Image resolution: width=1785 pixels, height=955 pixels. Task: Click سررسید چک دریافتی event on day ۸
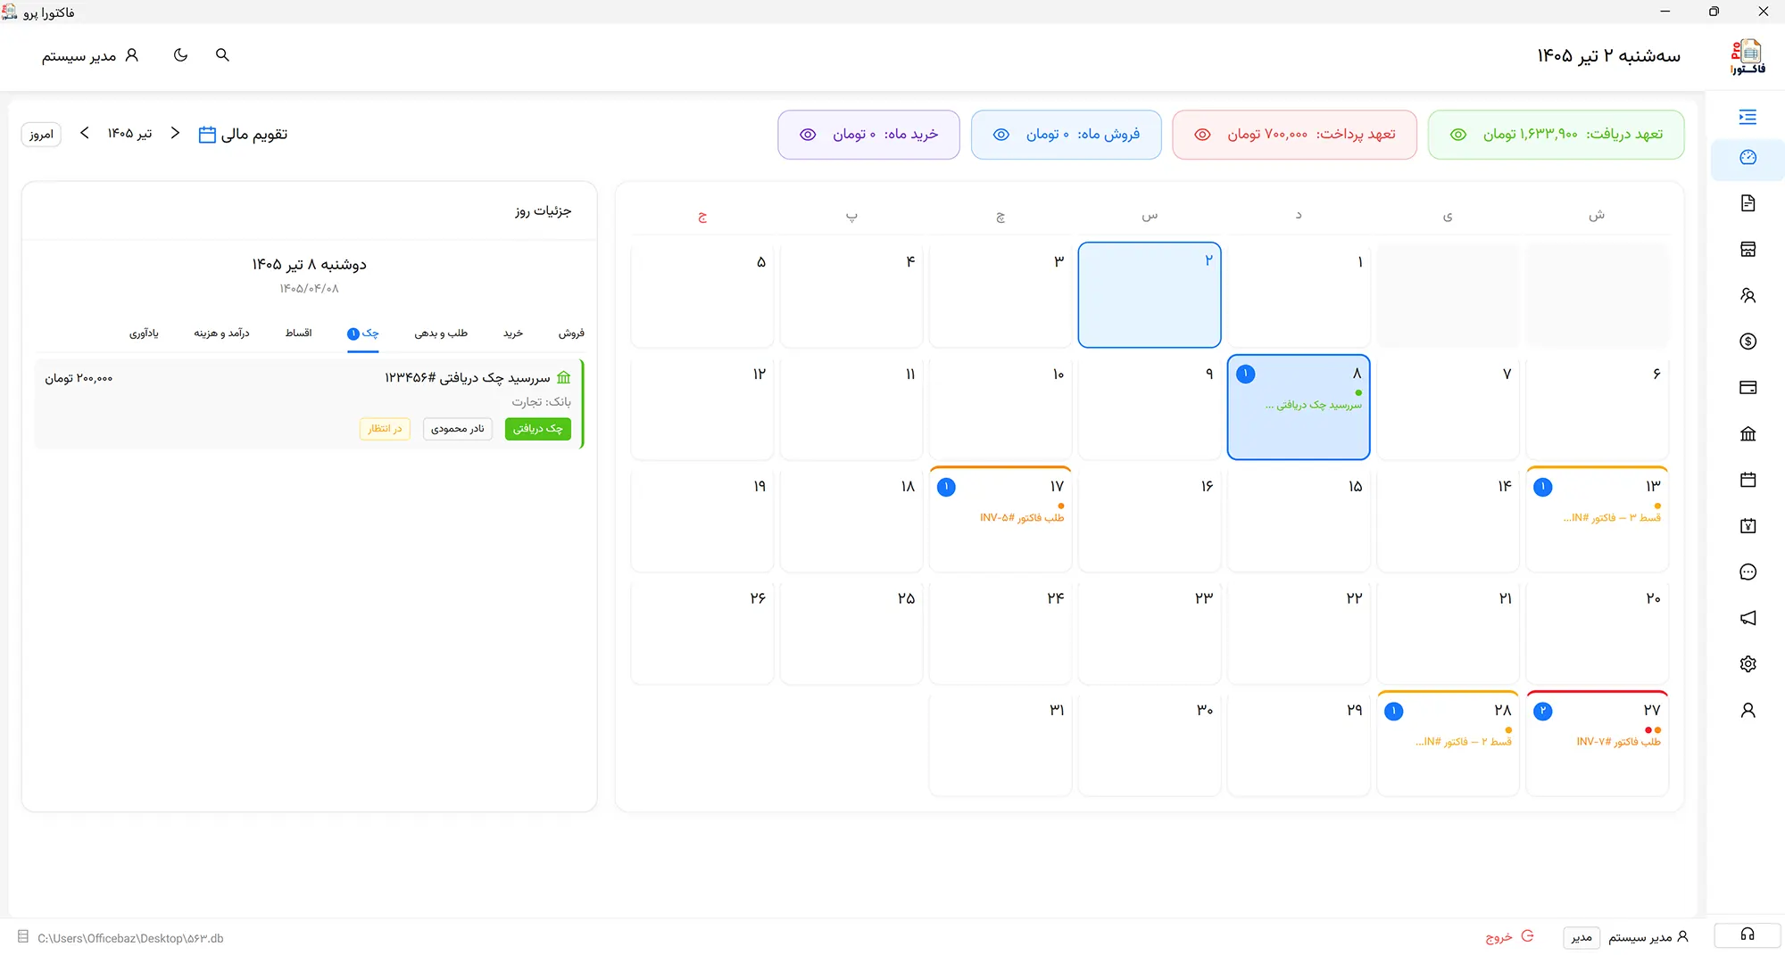(x=1314, y=406)
